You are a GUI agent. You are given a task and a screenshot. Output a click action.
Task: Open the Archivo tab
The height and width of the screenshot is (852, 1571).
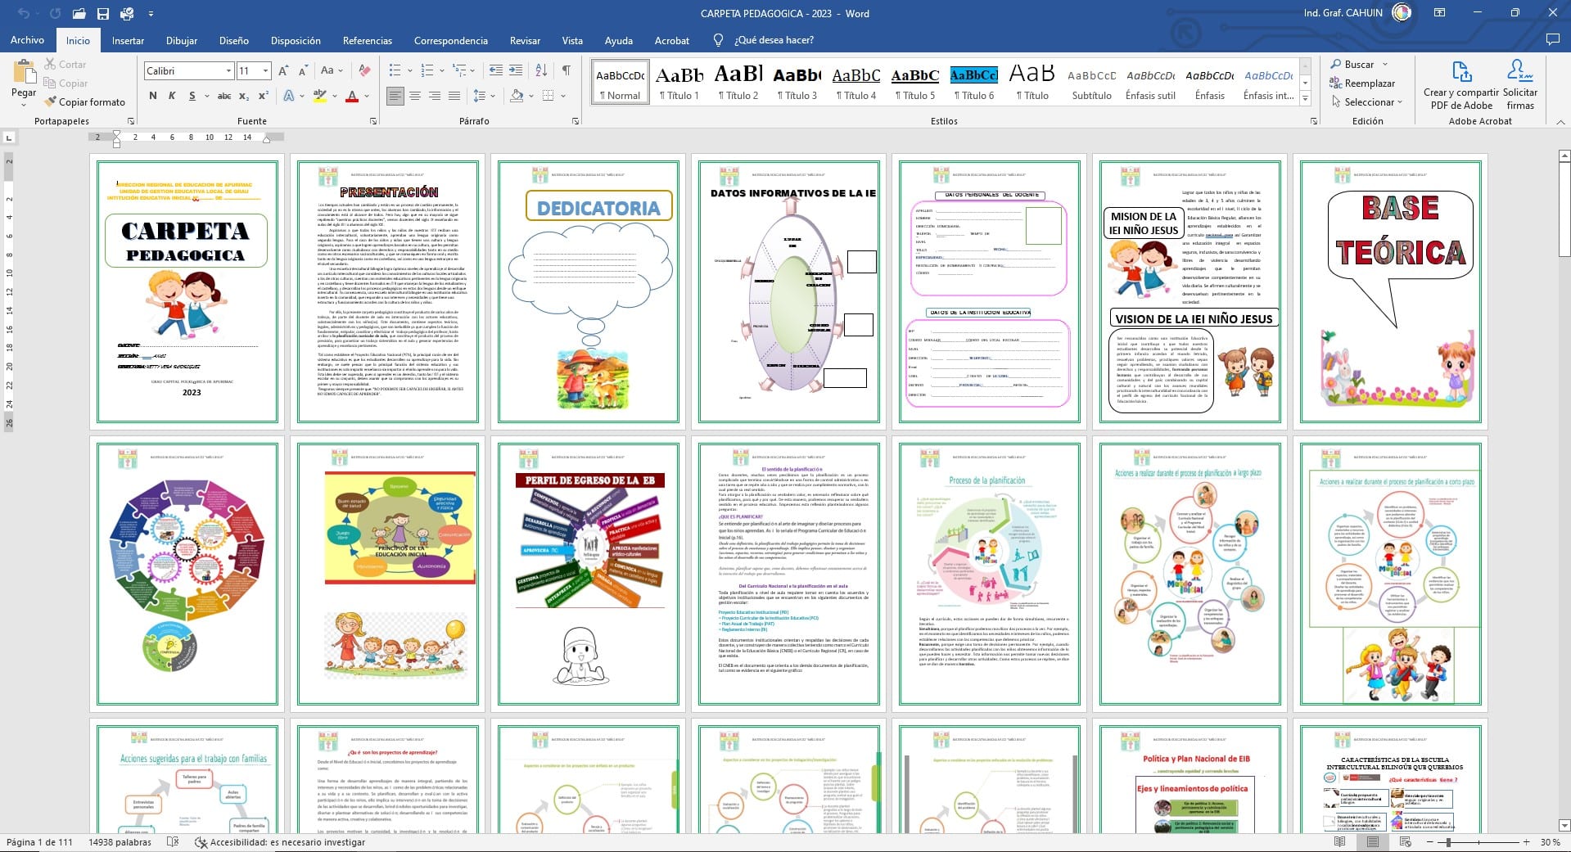tap(27, 40)
